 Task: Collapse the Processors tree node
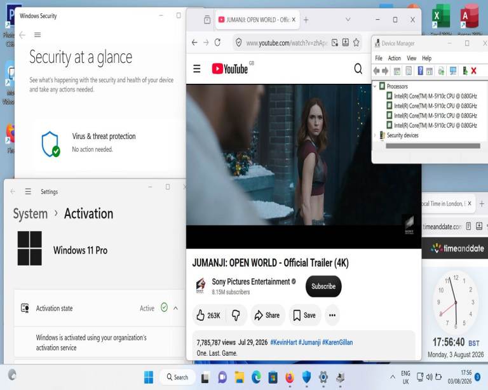375,86
